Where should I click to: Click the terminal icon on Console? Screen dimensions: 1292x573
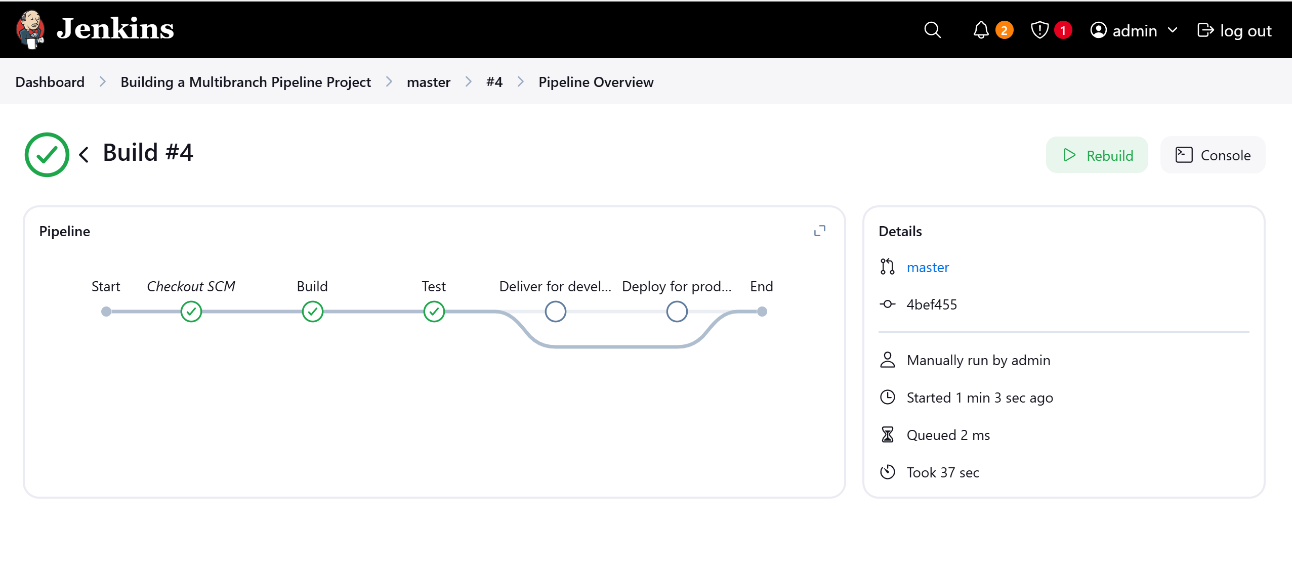click(1184, 155)
